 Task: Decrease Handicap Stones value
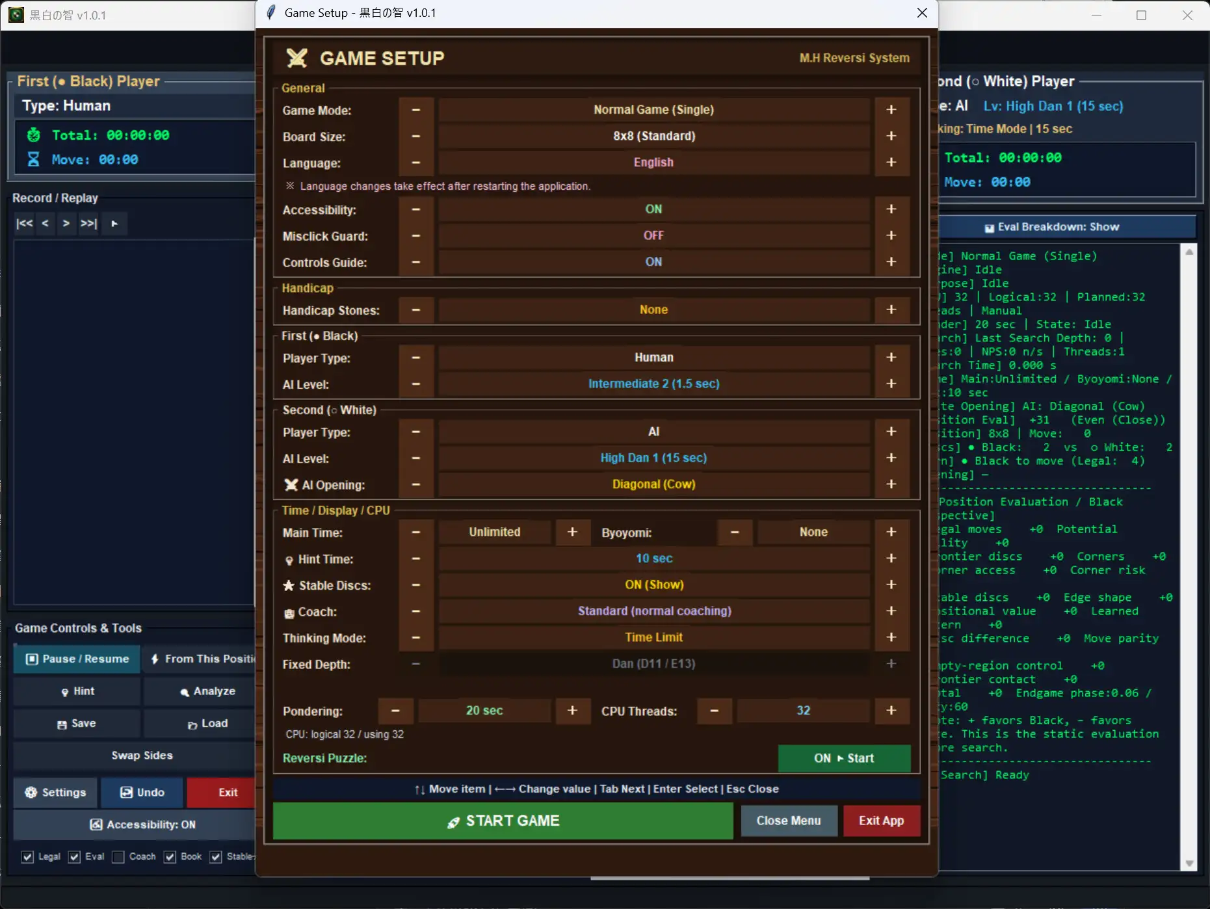(416, 310)
